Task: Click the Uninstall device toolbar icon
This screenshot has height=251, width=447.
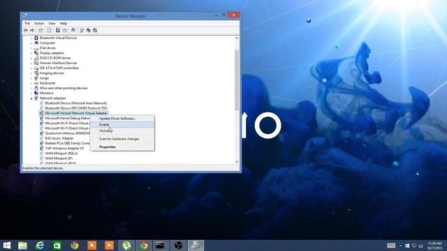Action: click(x=89, y=30)
